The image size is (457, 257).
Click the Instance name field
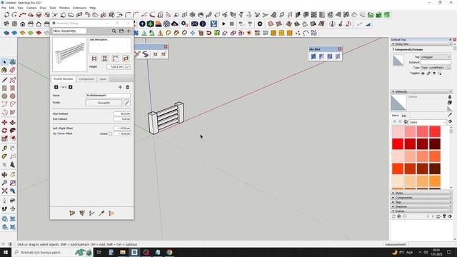(436, 62)
